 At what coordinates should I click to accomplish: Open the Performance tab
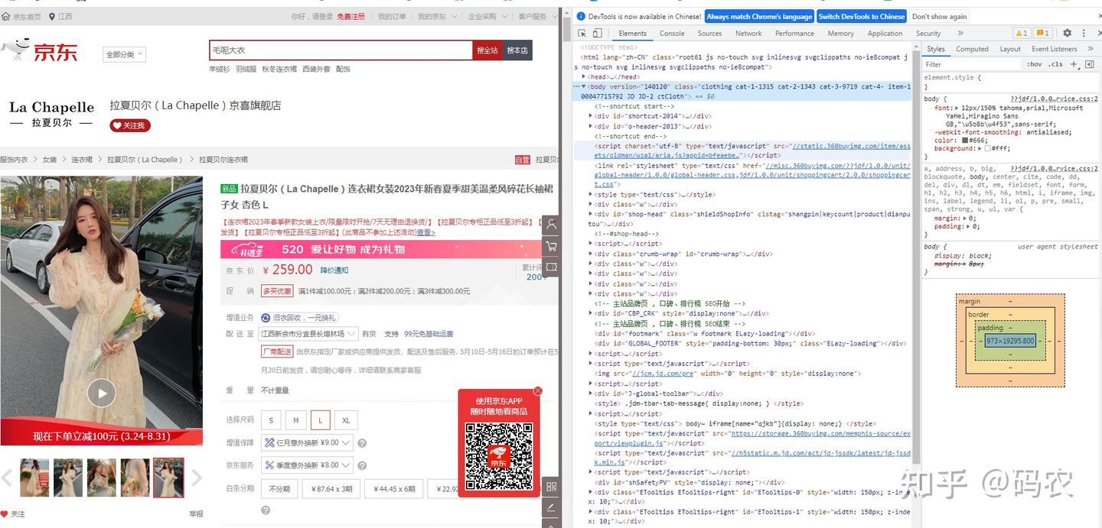[x=794, y=34]
